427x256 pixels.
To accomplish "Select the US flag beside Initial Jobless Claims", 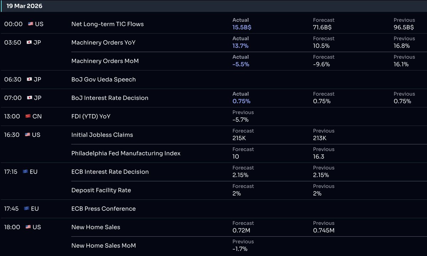I will click(30, 135).
